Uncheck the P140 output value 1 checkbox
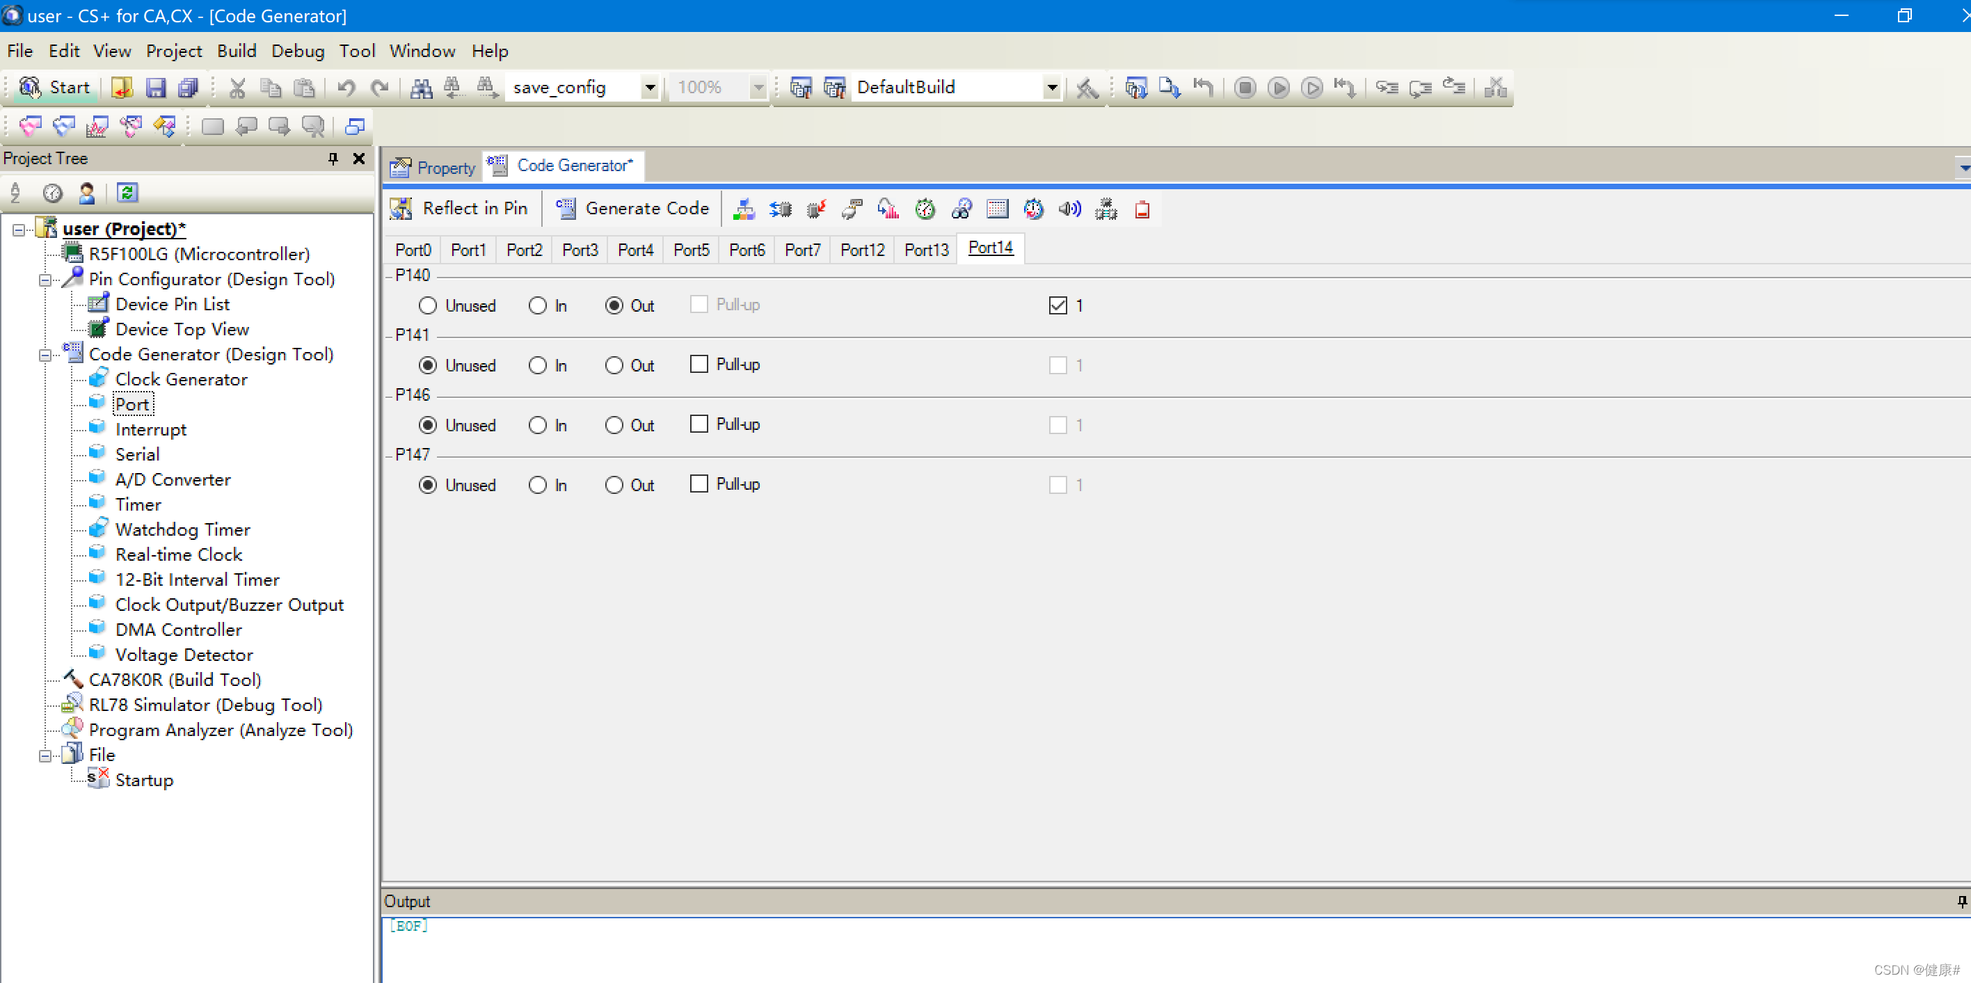This screenshot has height=983, width=1971. [1058, 306]
